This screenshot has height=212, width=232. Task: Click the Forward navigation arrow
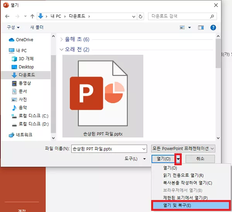coord(17,16)
